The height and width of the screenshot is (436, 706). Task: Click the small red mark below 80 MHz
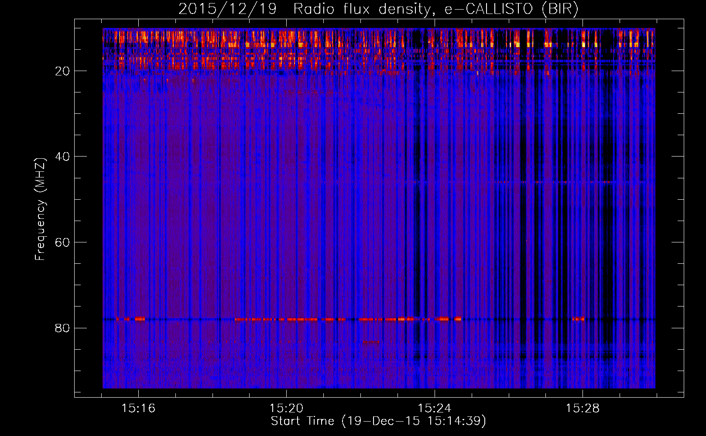coord(371,342)
